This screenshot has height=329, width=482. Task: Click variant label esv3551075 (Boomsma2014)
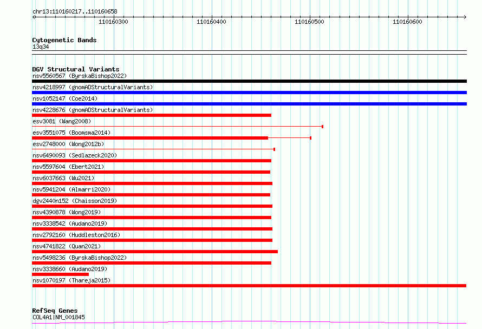point(71,133)
